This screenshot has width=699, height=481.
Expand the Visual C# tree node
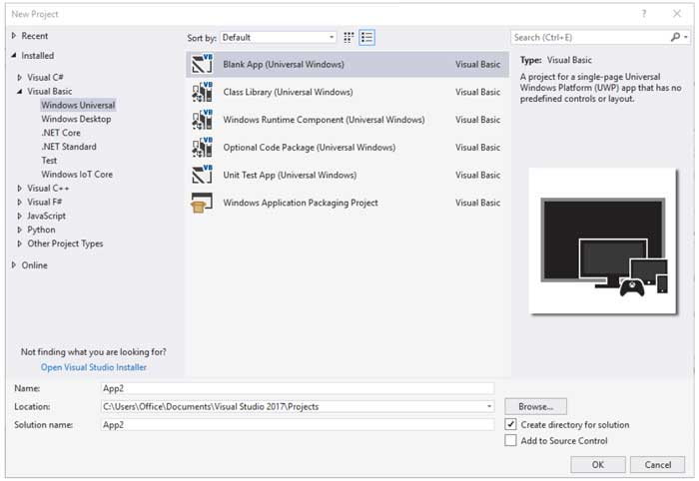click(20, 77)
